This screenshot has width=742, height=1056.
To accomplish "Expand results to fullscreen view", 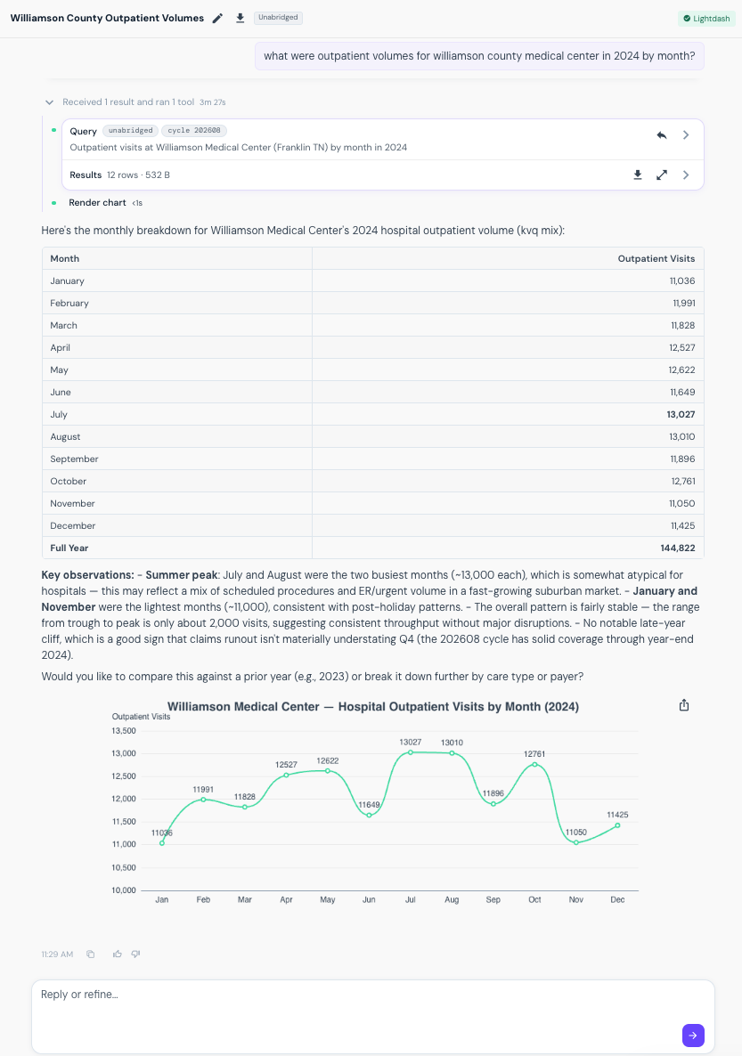I will 662,175.
